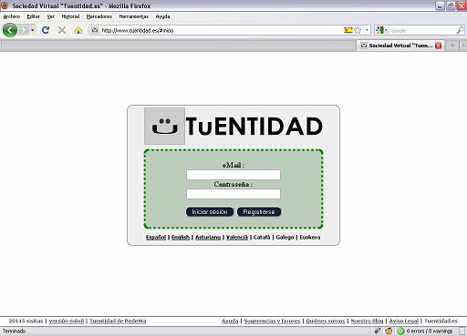Switch language to Asturianu
Image resolution: width=467 pixels, height=336 pixels.
coord(208,237)
